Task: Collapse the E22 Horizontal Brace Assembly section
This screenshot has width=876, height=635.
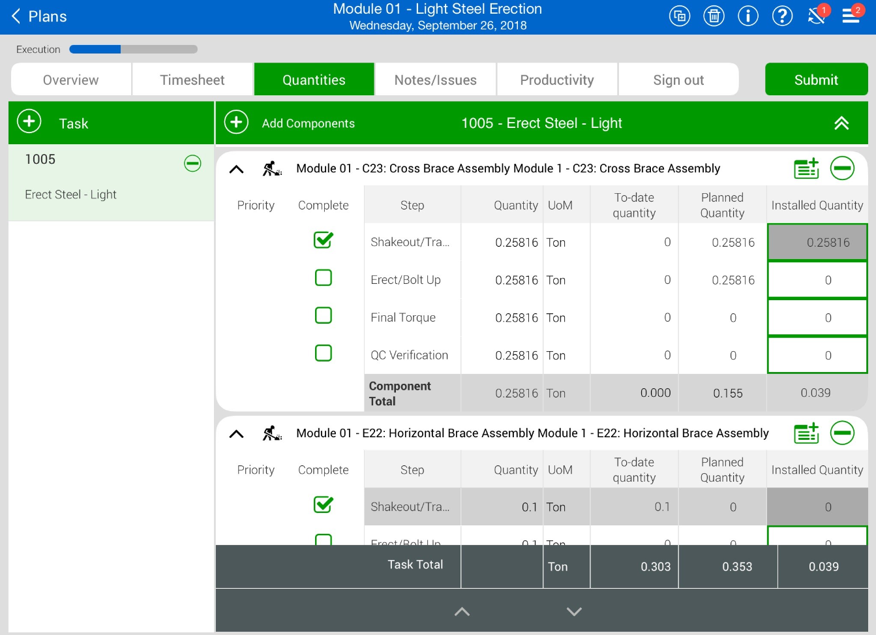Action: [x=237, y=434]
